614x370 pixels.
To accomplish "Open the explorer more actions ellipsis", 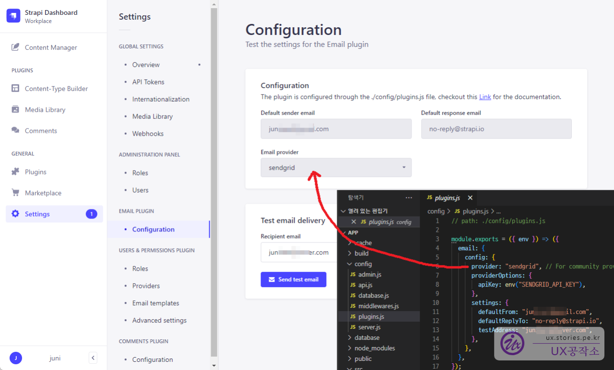I will point(409,197).
